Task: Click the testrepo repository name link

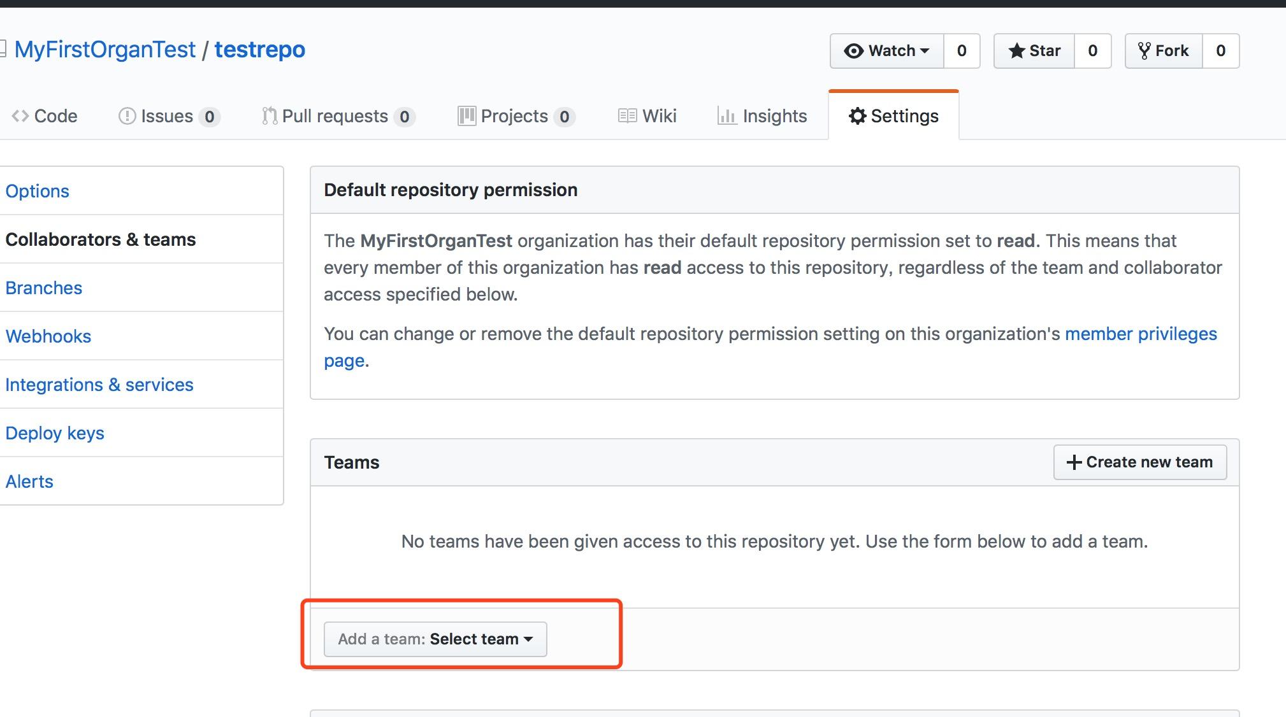Action: point(259,49)
